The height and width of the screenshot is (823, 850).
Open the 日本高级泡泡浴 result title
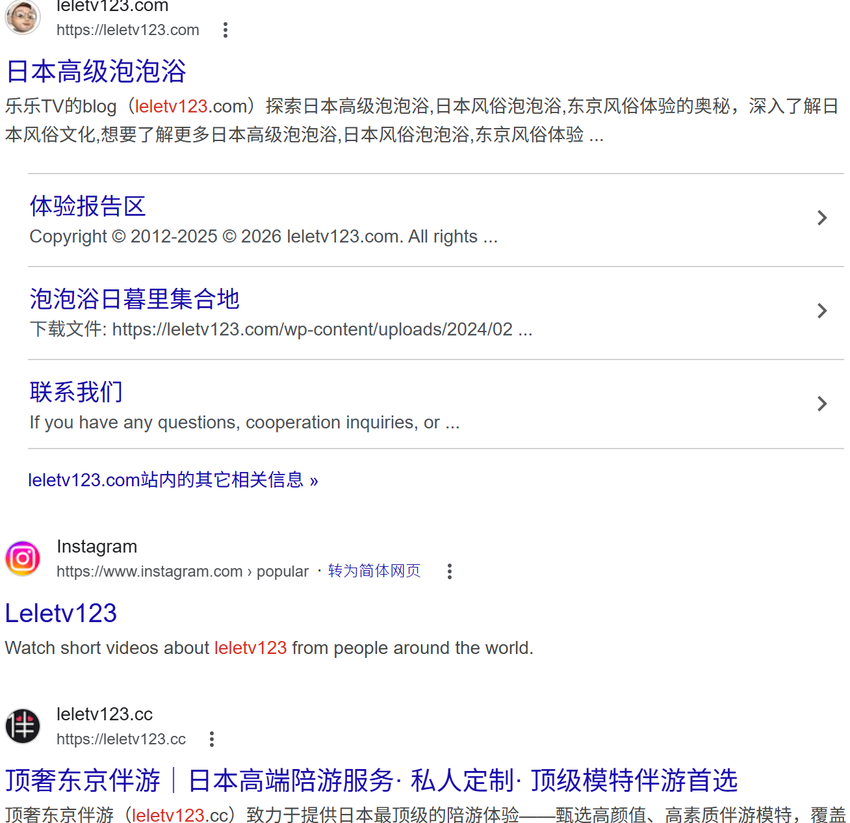[x=96, y=72]
